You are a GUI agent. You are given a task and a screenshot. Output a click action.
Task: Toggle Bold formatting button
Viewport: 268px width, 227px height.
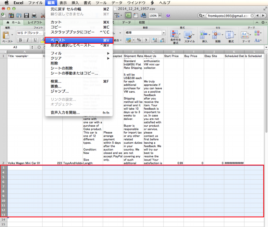(20, 40)
